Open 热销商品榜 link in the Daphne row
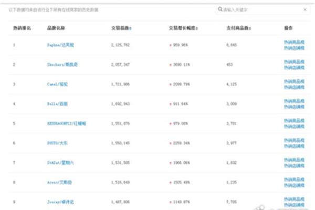The image size is (315, 210). 294,42
